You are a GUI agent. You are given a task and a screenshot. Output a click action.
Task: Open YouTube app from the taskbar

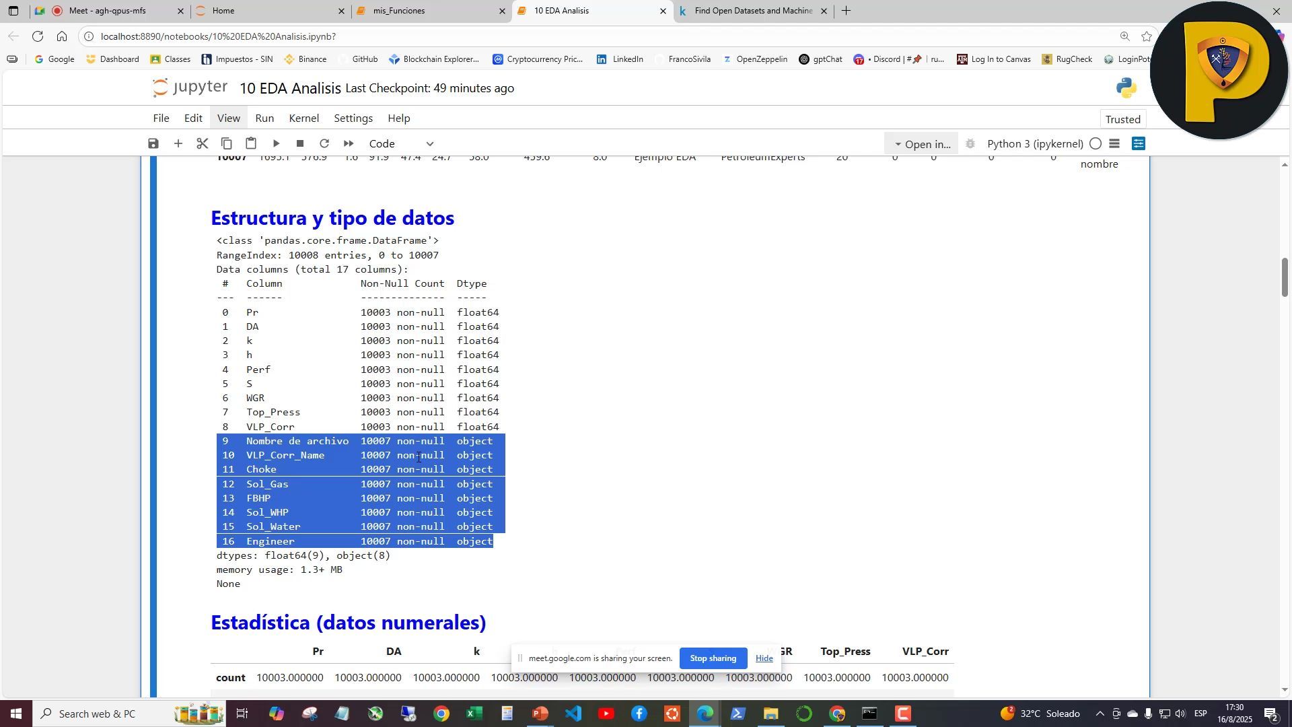(606, 714)
